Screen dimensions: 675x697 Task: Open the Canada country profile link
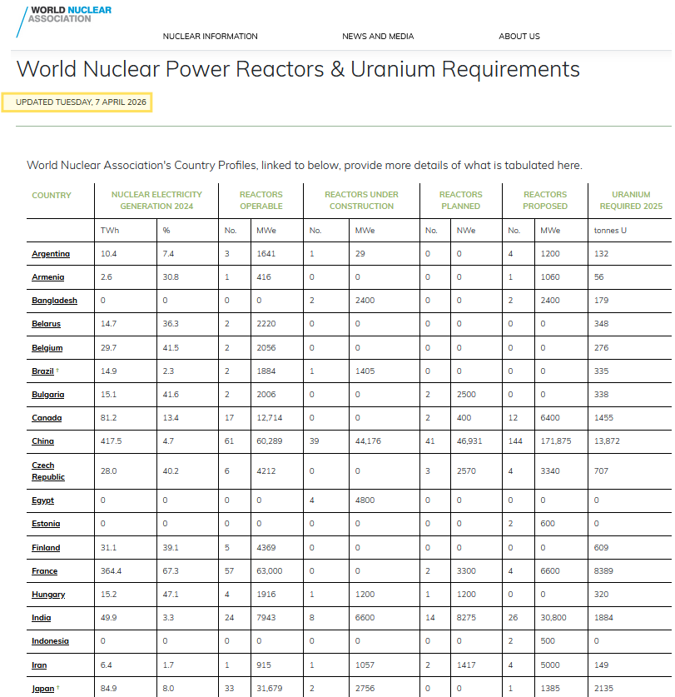tap(47, 418)
